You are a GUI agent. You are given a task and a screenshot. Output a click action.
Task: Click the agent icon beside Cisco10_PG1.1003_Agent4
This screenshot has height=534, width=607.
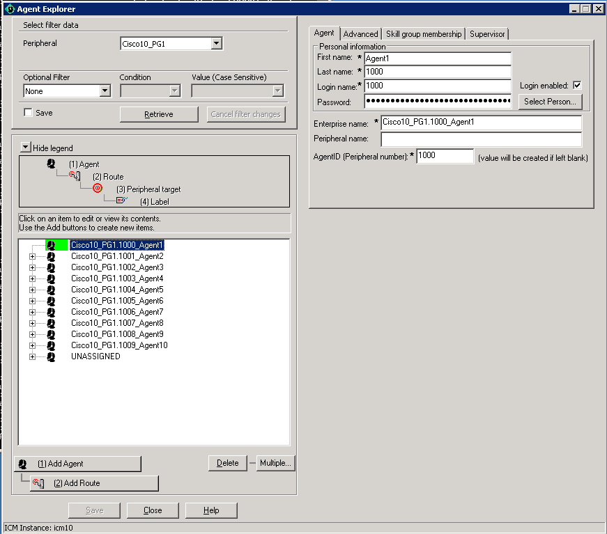[x=51, y=278]
